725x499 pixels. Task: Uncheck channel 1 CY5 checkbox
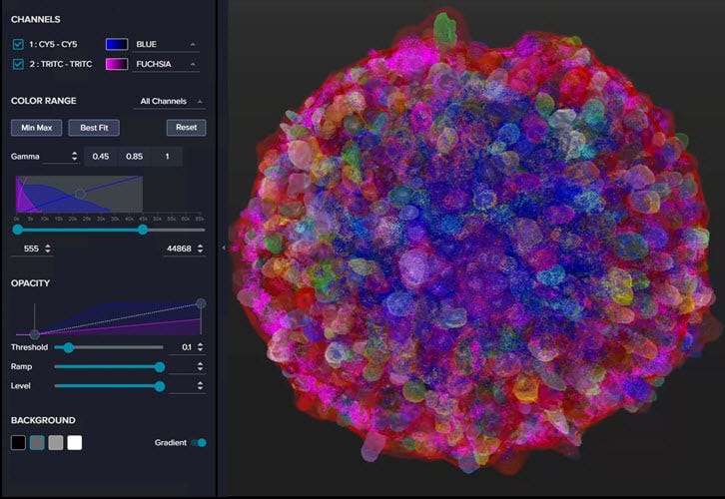pos(18,45)
